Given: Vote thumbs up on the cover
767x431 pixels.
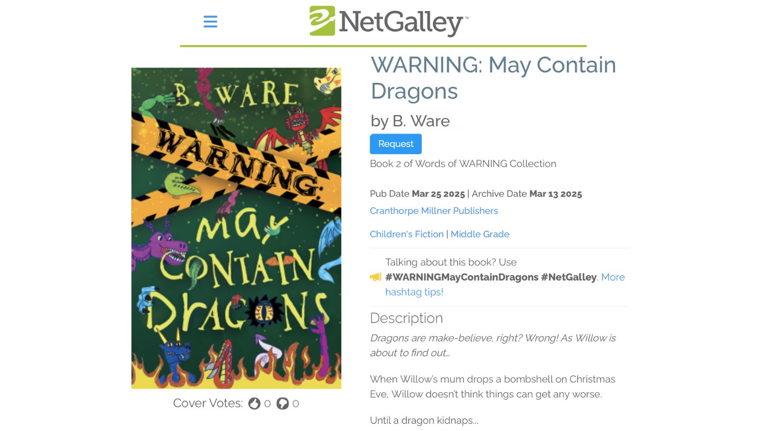Looking at the screenshot, I should coord(254,404).
